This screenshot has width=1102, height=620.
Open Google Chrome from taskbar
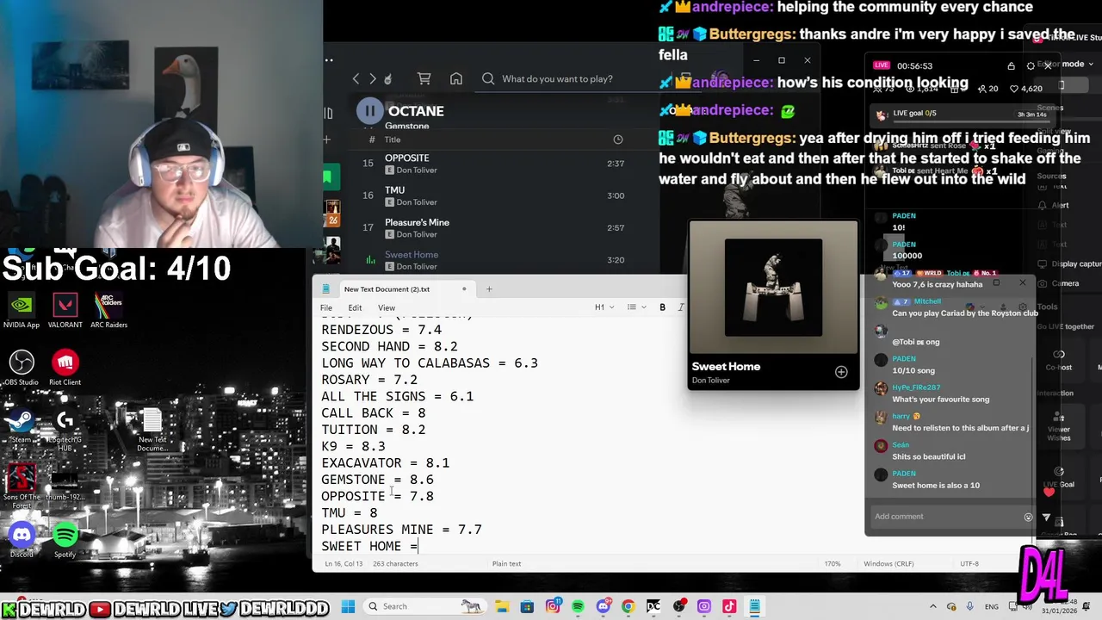[x=628, y=606]
